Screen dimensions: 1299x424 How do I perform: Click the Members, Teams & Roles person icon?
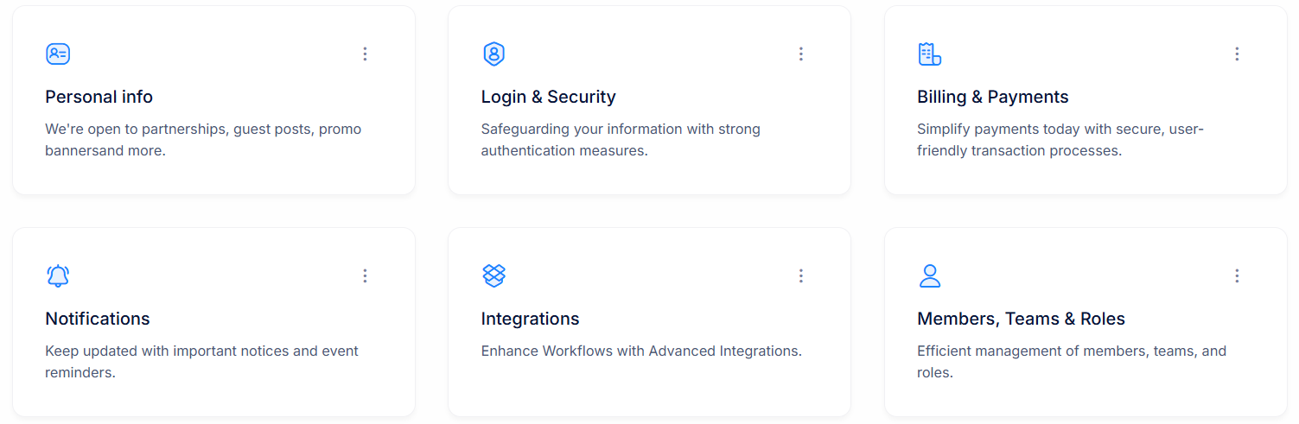[930, 275]
